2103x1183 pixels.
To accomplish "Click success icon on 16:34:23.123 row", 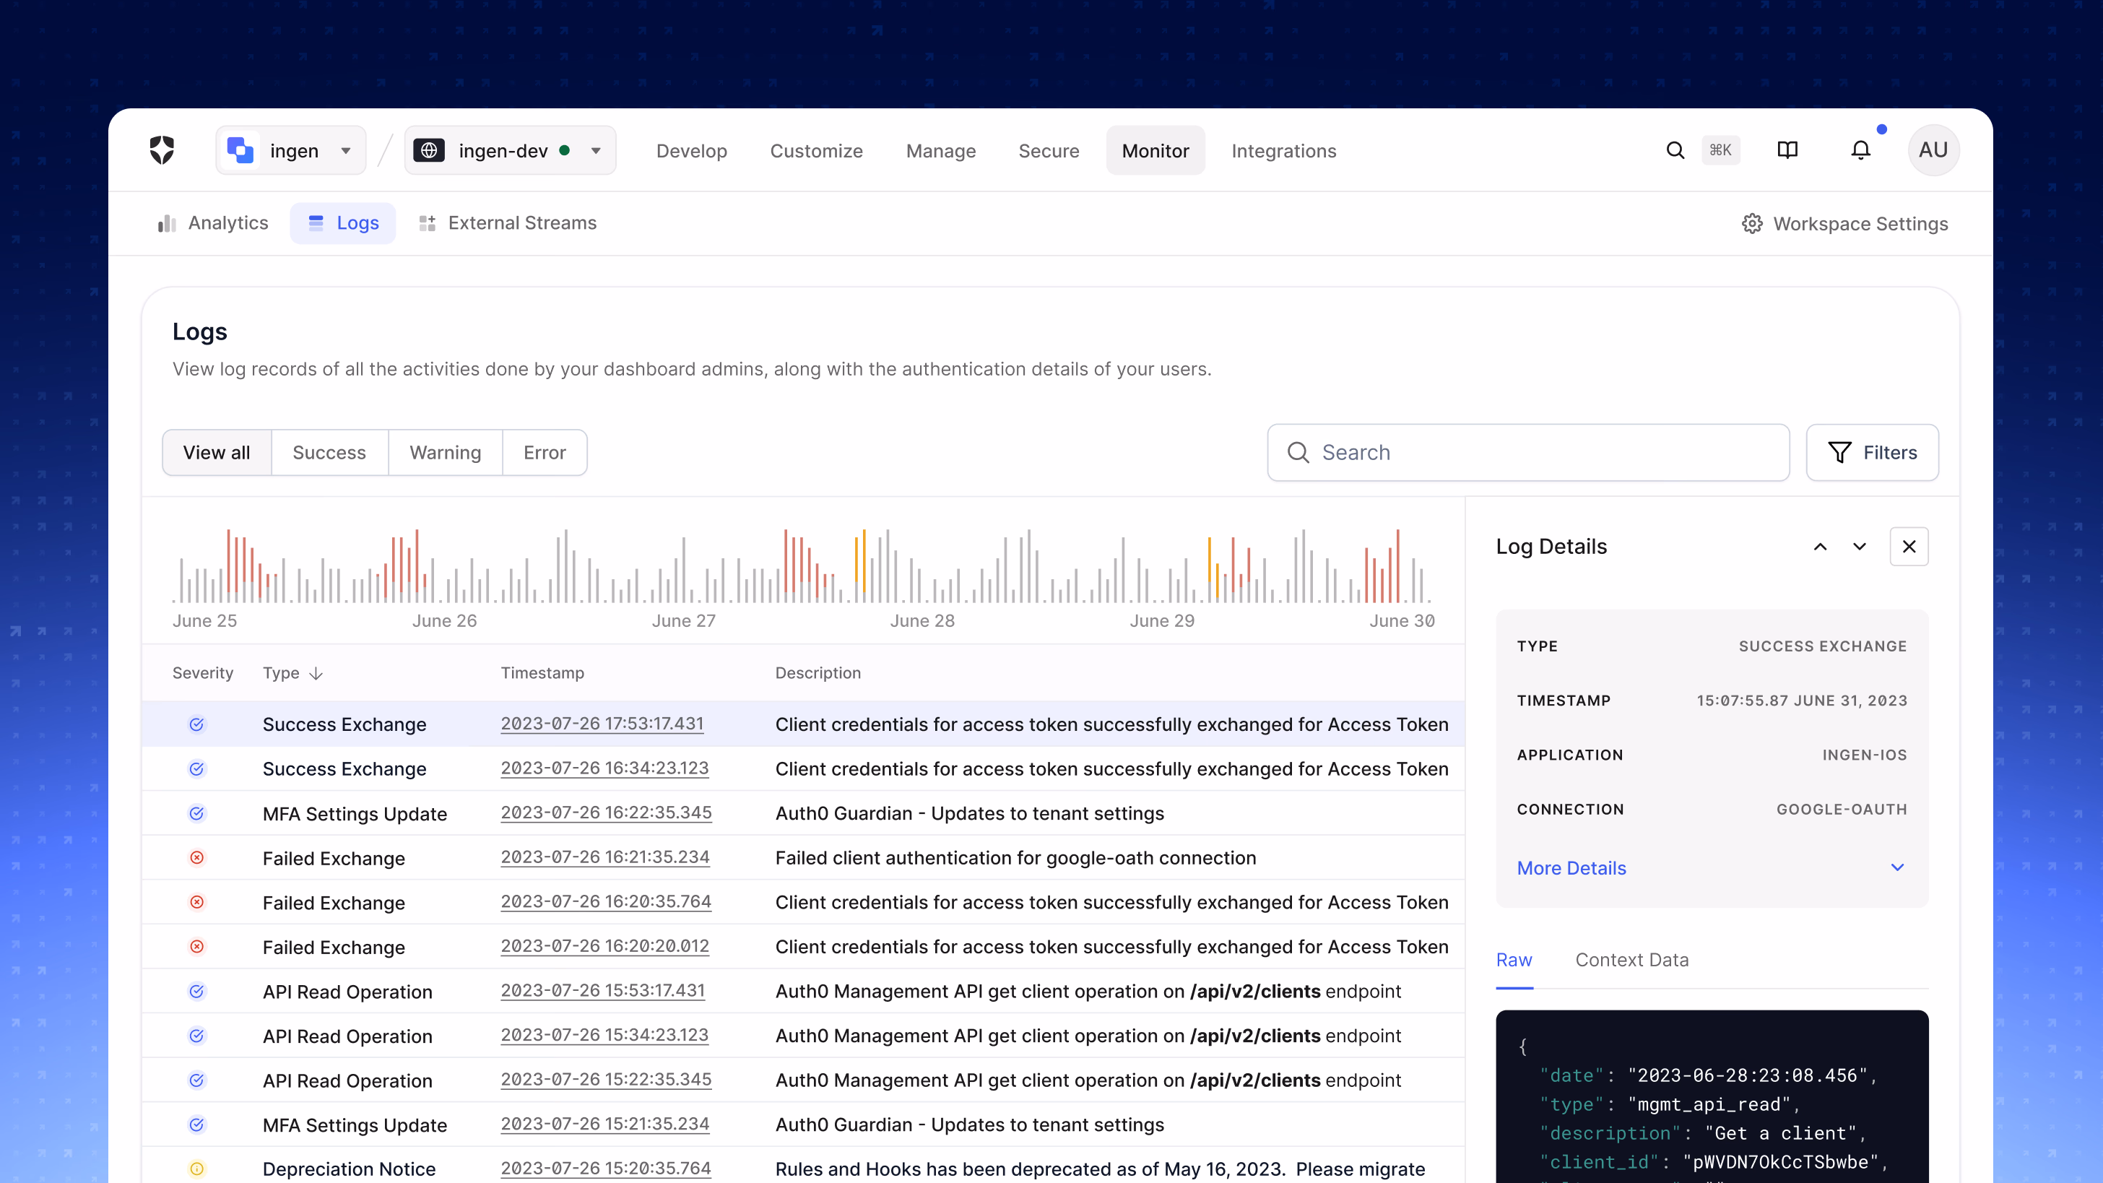I will pos(196,769).
